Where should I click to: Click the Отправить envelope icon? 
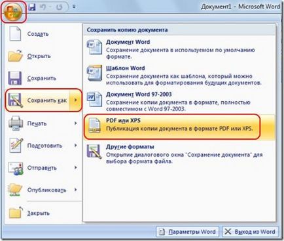(x=16, y=168)
